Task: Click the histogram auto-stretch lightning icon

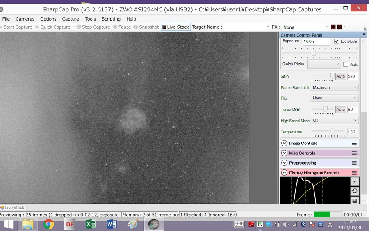Action: (x=354, y=181)
